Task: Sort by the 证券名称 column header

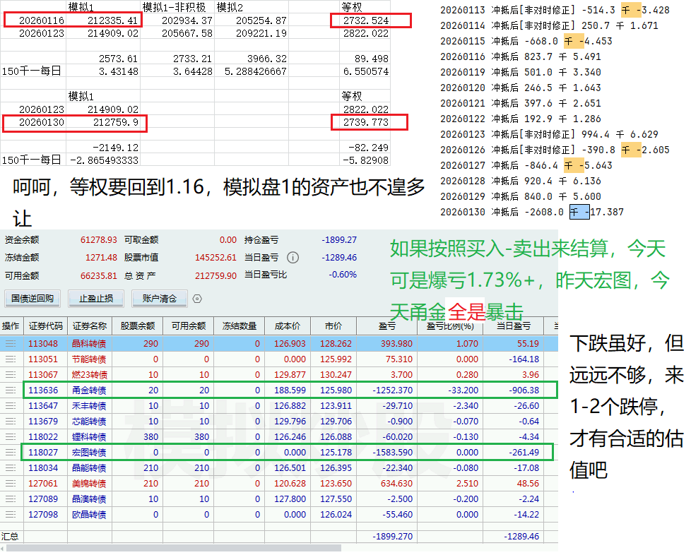Action: [90, 326]
